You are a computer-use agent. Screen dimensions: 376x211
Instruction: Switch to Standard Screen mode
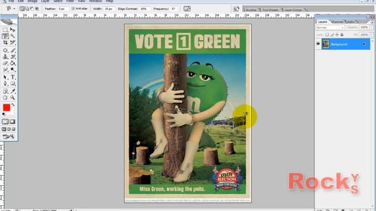pos(4,129)
